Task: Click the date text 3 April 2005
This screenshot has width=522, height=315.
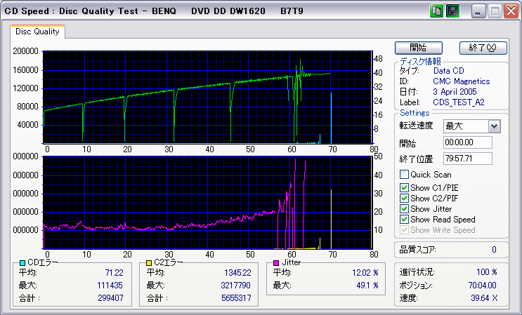Action: click(455, 92)
